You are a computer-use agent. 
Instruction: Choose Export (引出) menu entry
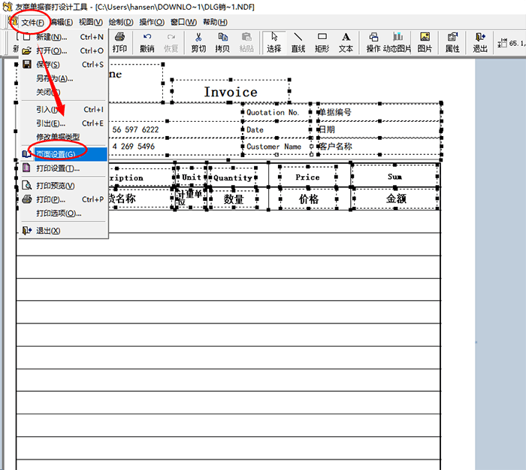pyautogui.click(x=63, y=123)
